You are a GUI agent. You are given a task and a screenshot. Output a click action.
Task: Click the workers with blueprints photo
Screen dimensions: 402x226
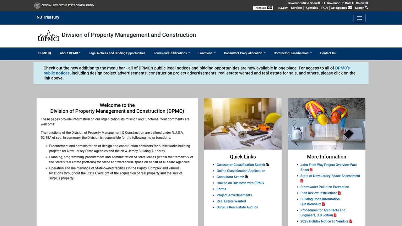327,124
